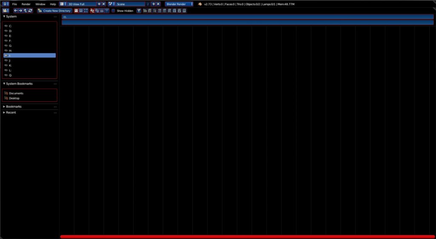Delete the 3D View Full screen
This screenshot has width=436, height=239.
click(x=104, y=4)
